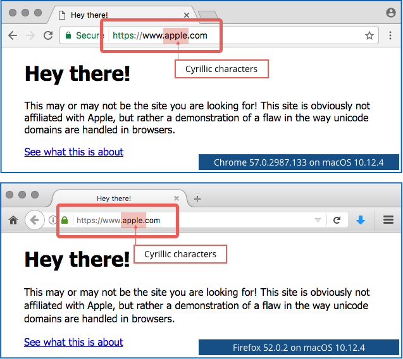403x359 pixels.
Task: Reload the page in Chrome
Action: tap(48, 35)
